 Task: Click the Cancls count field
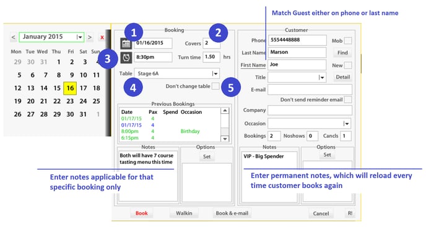point(346,136)
